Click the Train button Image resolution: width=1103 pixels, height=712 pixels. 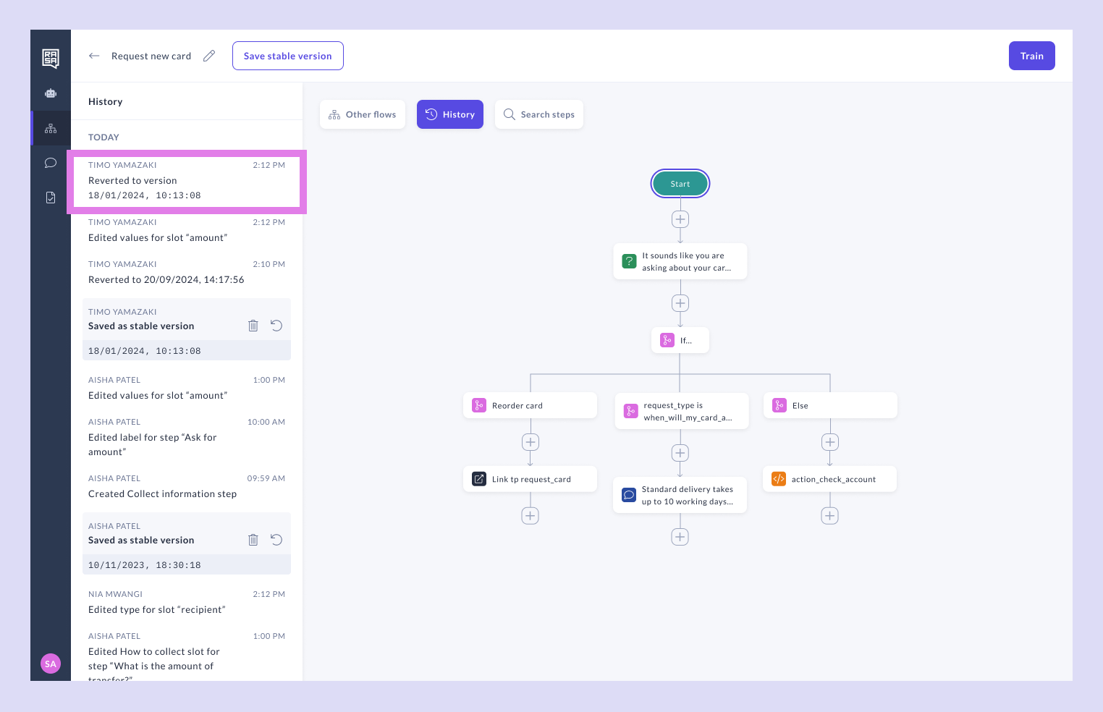pyautogui.click(x=1031, y=56)
